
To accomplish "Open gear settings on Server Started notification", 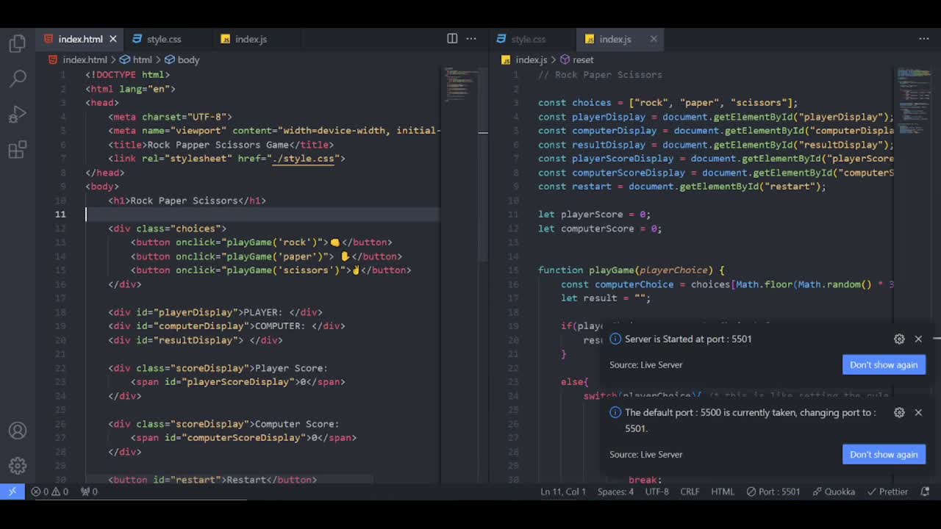I will (x=899, y=339).
